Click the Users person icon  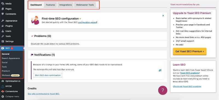coord(3,31)
